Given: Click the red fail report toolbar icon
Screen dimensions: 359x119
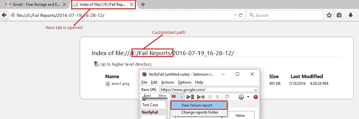Looking at the screenshot, I should [174, 97].
